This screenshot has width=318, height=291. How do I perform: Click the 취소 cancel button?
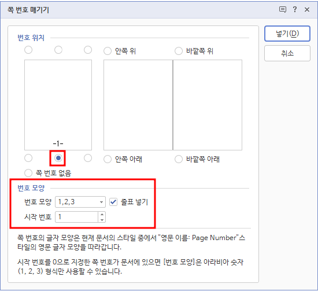tap(287, 53)
